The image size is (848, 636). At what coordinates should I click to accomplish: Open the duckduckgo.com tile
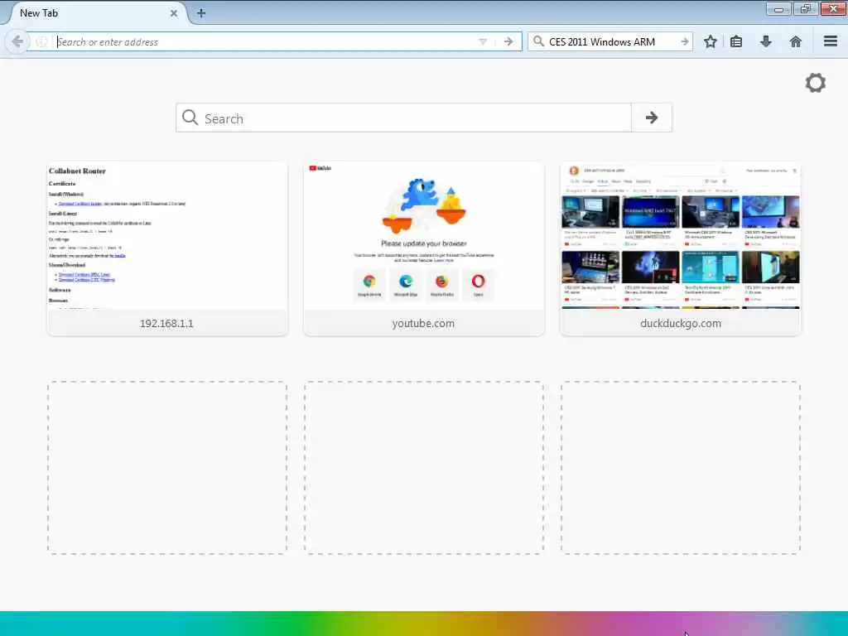pos(681,248)
